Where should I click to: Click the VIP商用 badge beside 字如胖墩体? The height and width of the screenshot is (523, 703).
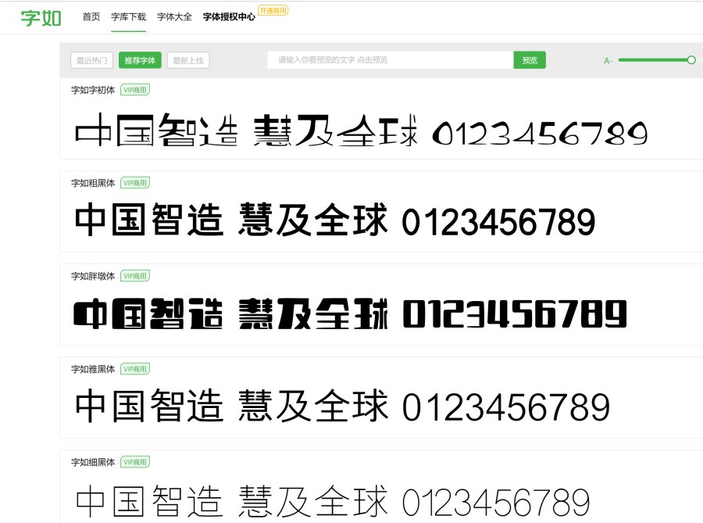[134, 276]
